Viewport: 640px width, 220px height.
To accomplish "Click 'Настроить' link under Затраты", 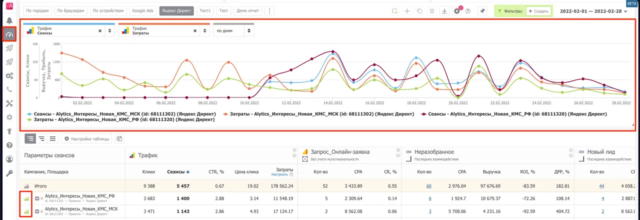I will tap(279, 175).
